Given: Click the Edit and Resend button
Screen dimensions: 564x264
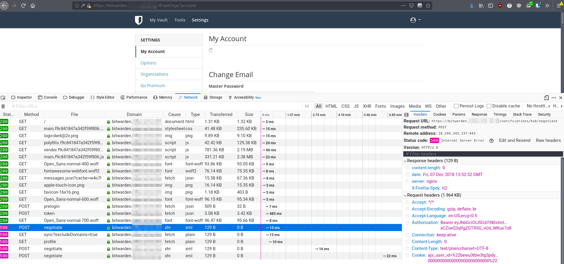Looking at the screenshot, I should click(x=515, y=140).
